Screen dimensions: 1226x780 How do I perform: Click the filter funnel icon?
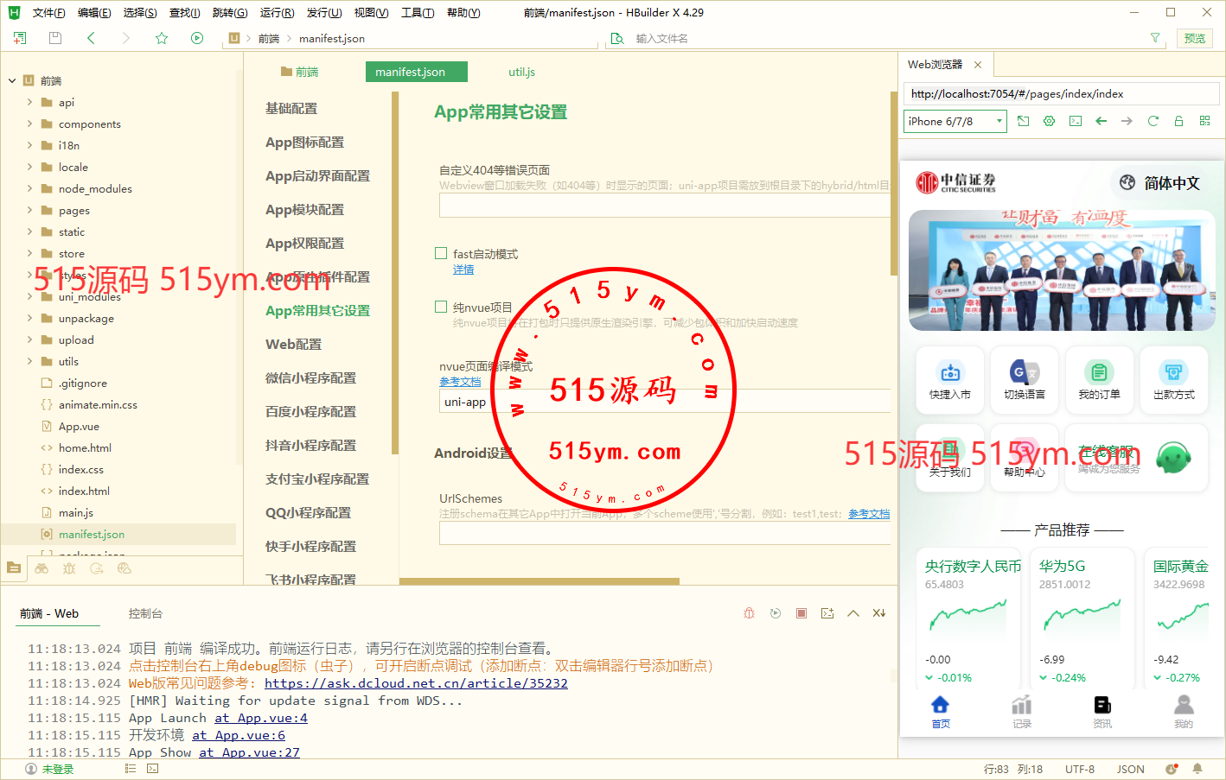(1155, 38)
